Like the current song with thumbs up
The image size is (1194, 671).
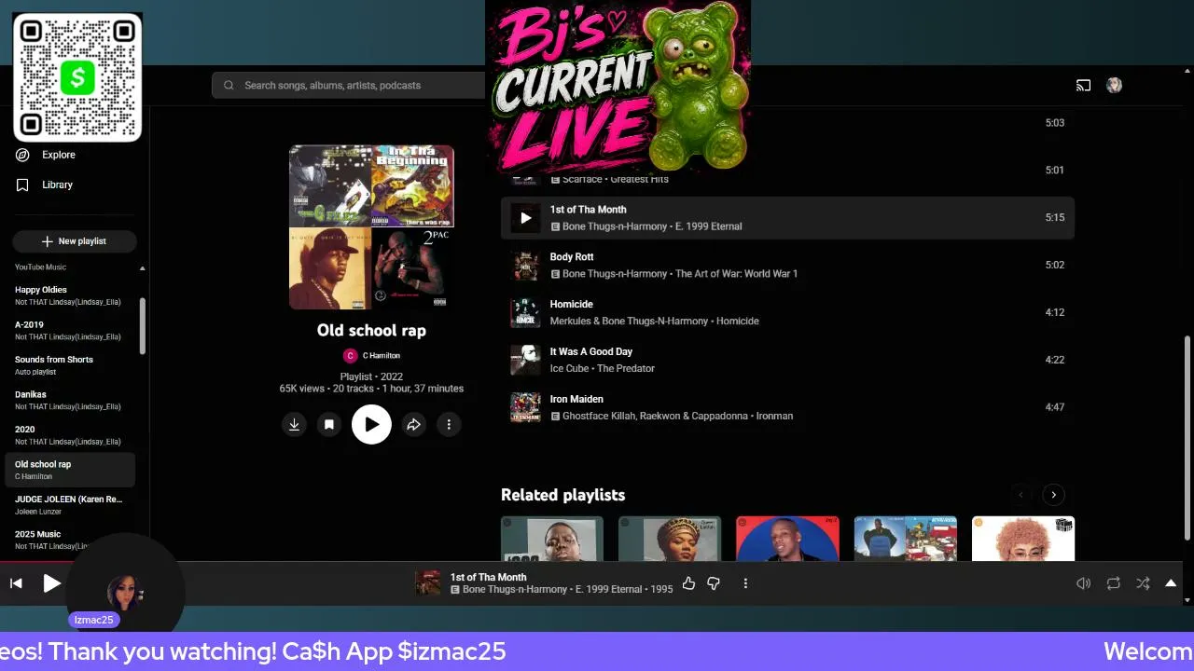click(x=688, y=583)
